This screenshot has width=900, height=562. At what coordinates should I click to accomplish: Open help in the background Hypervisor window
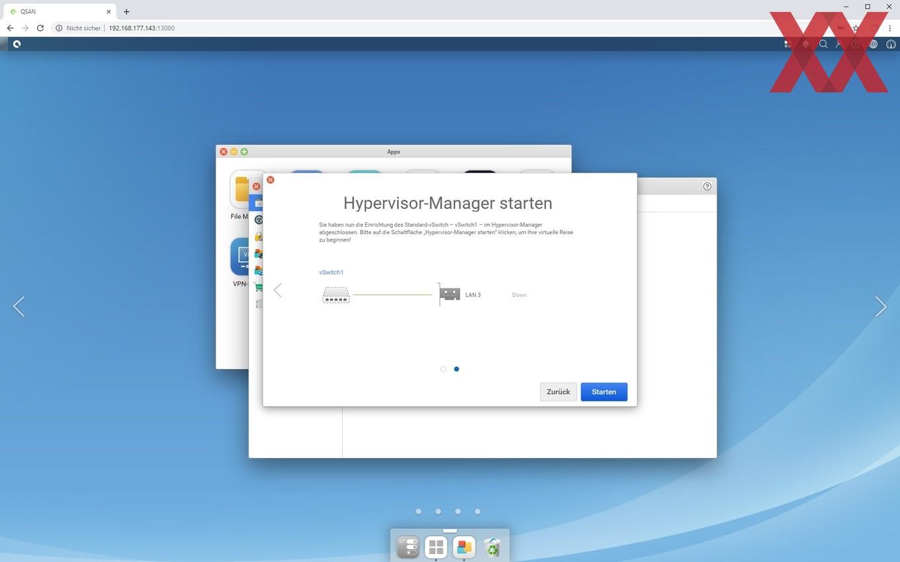[707, 186]
